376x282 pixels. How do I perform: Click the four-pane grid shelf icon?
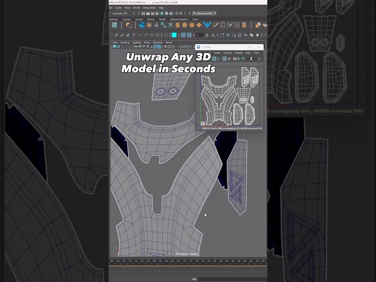pos(237,25)
